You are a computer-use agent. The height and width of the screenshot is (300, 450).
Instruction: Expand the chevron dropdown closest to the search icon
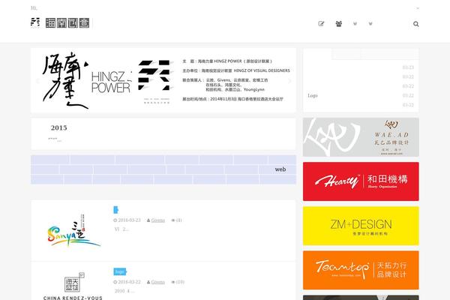(370, 24)
